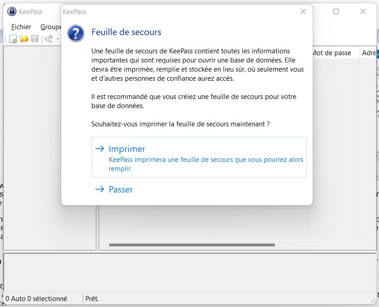The width and height of the screenshot is (379, 307).
Task: Close the main KeePass window
Action: coord(363,12)
